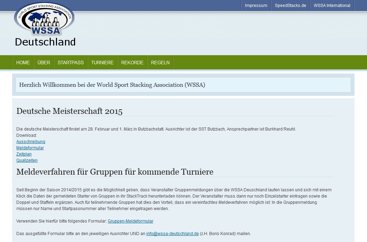Viewport: 367px width, 242px height.
Task: Download the Ausschreibung document
Action: [x=31, y=142]
